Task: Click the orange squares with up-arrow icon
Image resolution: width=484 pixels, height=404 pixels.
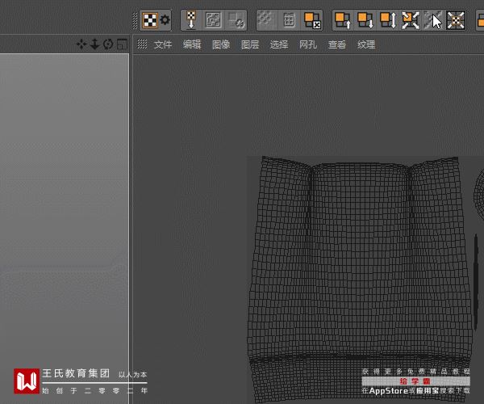Action: coord(343,20)
